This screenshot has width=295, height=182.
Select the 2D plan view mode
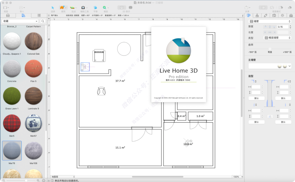tap(263, 8)
